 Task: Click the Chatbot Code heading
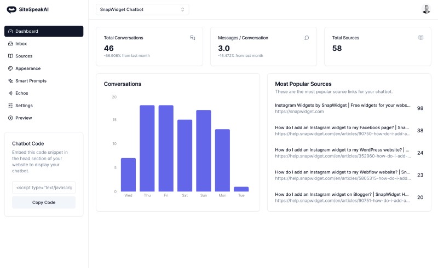(28, 143)
